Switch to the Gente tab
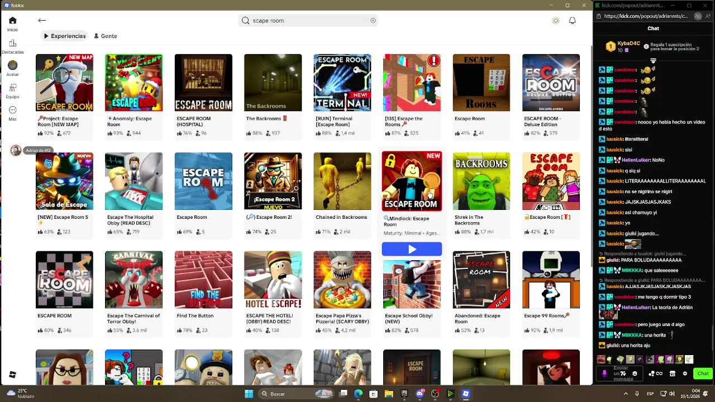The width and height of the screenshot is (715, 402). coord(106,36)
